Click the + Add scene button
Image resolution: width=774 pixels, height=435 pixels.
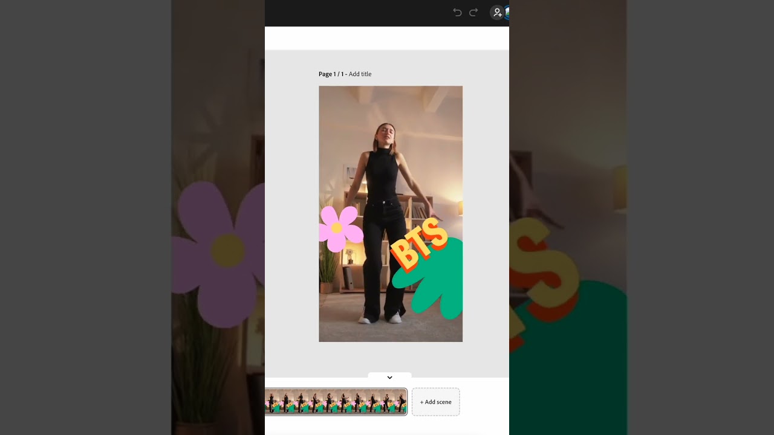click(x=435, y=402)
